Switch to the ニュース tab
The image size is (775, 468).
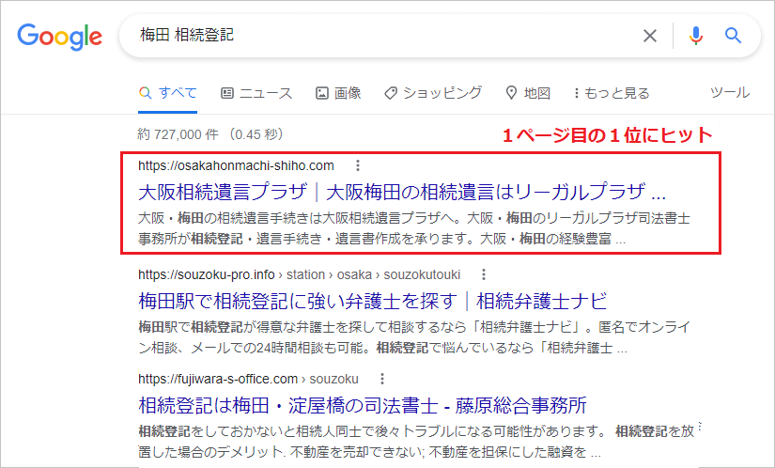[256, 93]
